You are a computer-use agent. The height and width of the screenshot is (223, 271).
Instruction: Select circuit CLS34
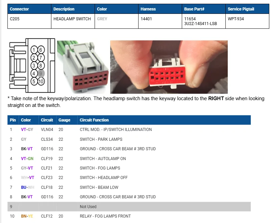coord(47,139)
